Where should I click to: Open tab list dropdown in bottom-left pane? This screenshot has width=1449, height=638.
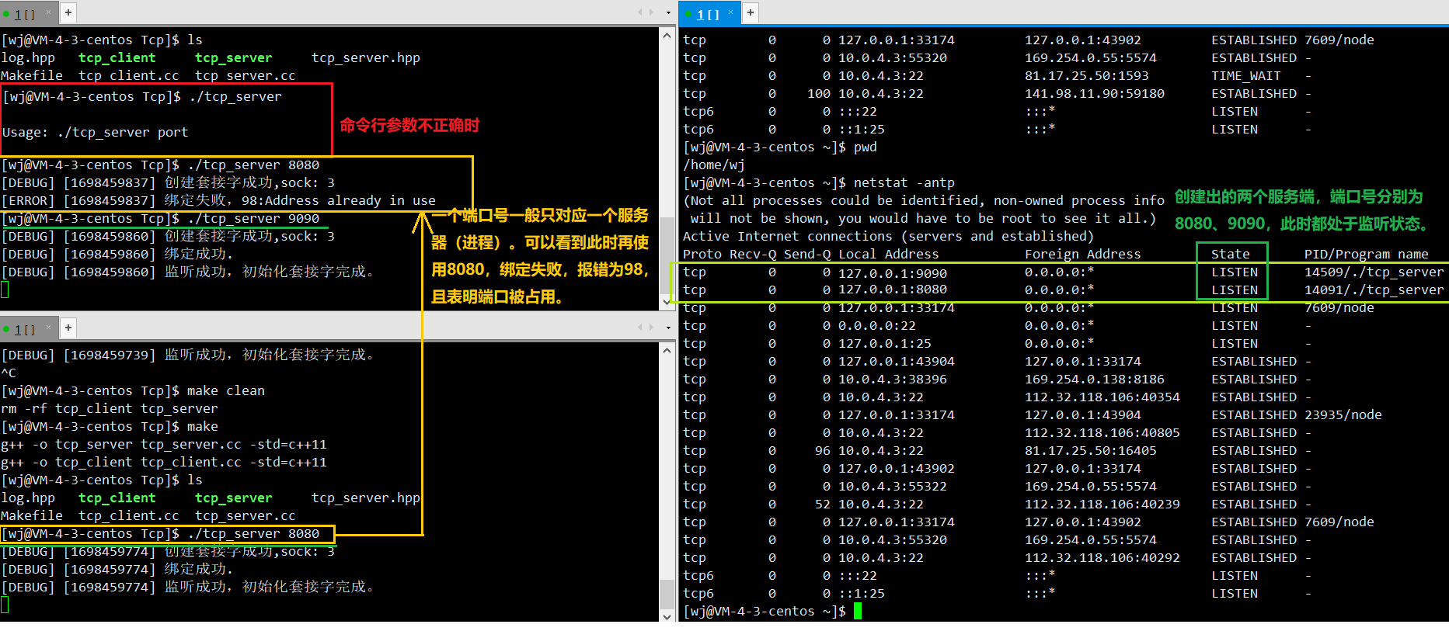pyautogui.click(x=668, y=328)
